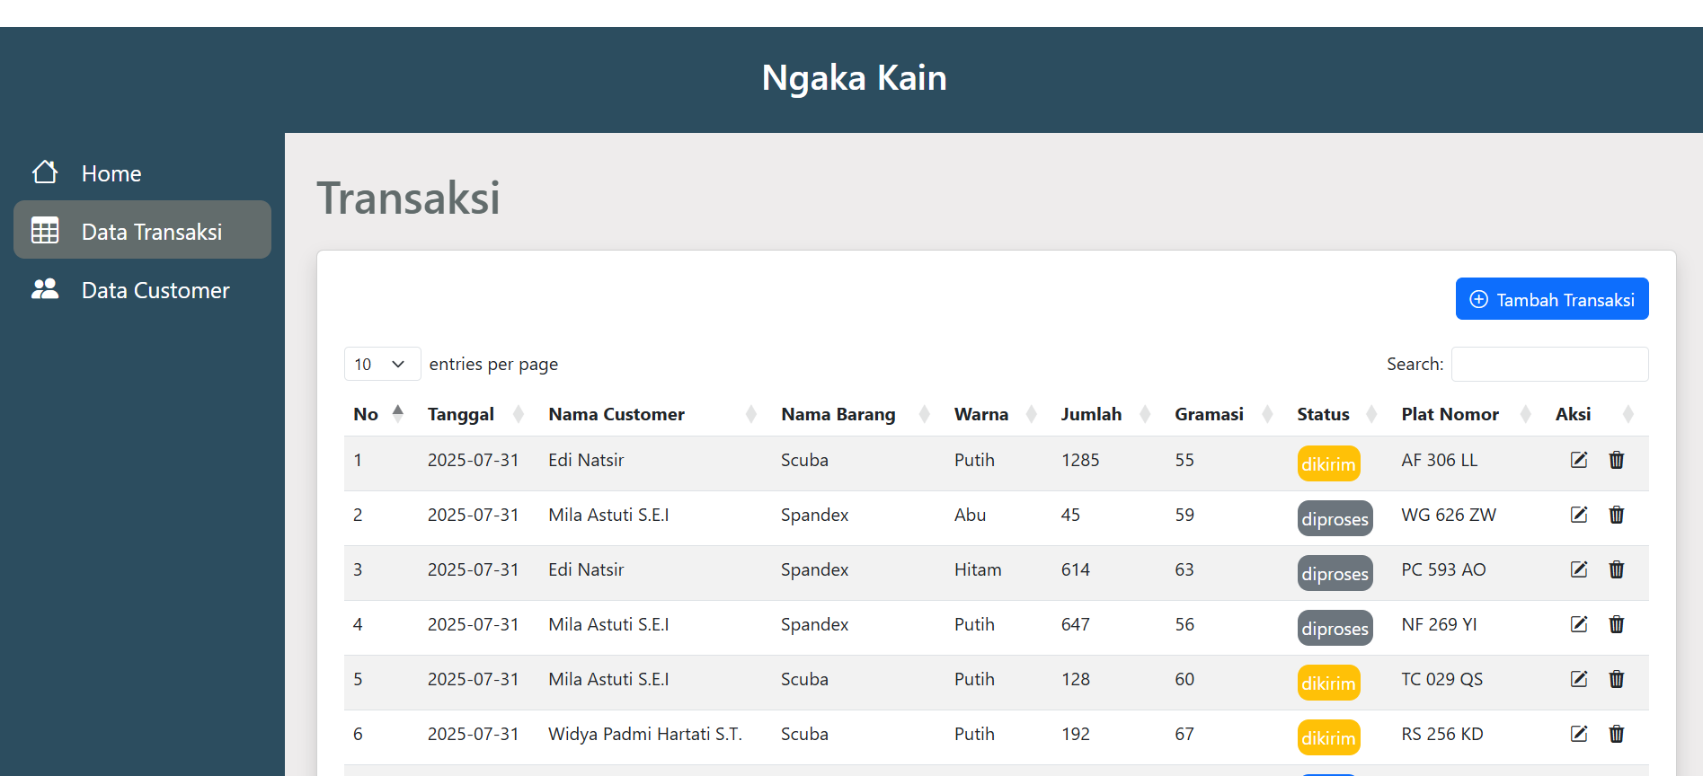This screenshot has width=1703, height=776.
Task: Click the gray diproses badge in row 2
Action: pos(1335,518)
